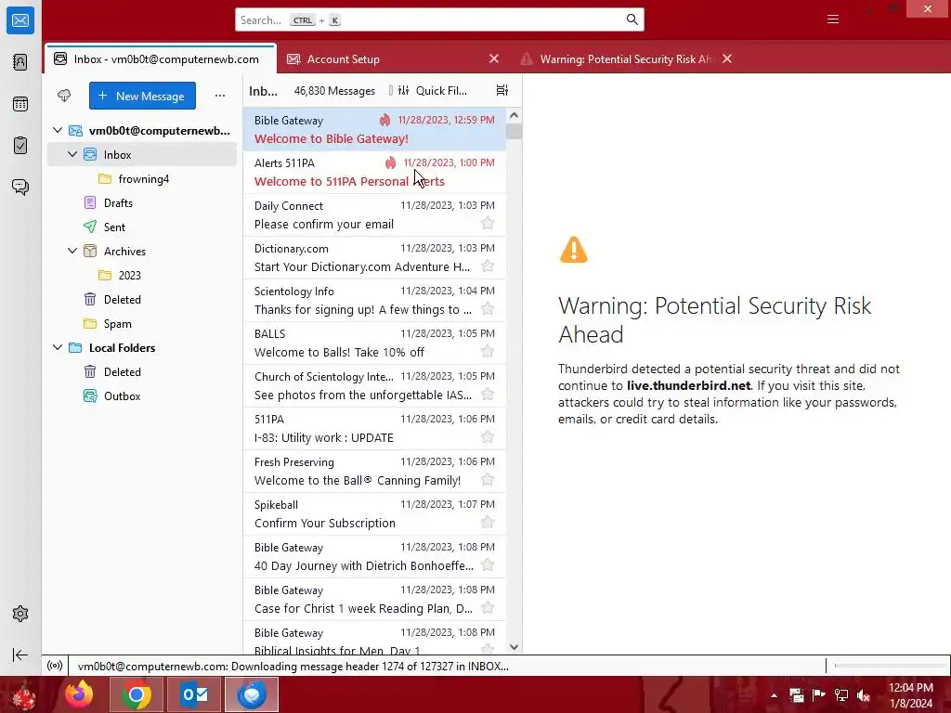Open the Address Book space

20,62
